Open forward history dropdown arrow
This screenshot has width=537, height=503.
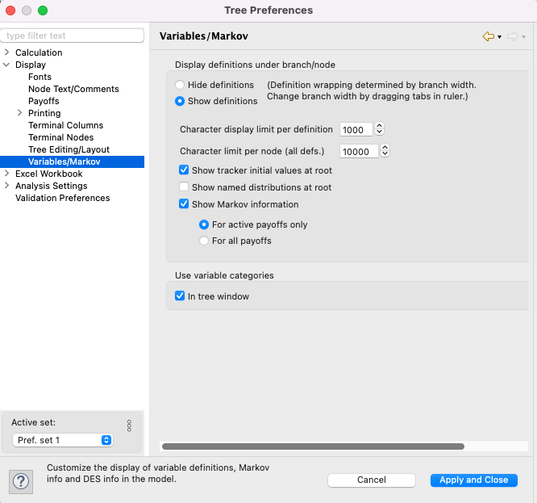(x=523, y=36)
